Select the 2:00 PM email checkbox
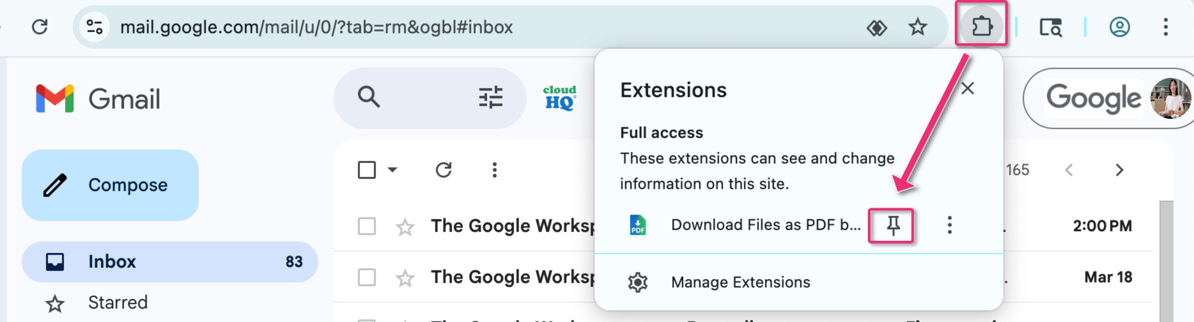The image size is (1194, 322). coord(367,226)
